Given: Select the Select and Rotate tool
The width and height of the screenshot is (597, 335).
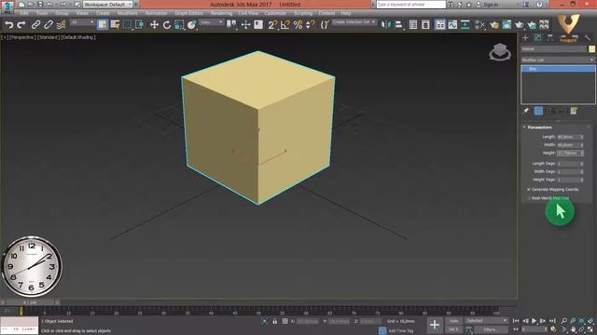Looking at the screenshot, I should [167, 25].
